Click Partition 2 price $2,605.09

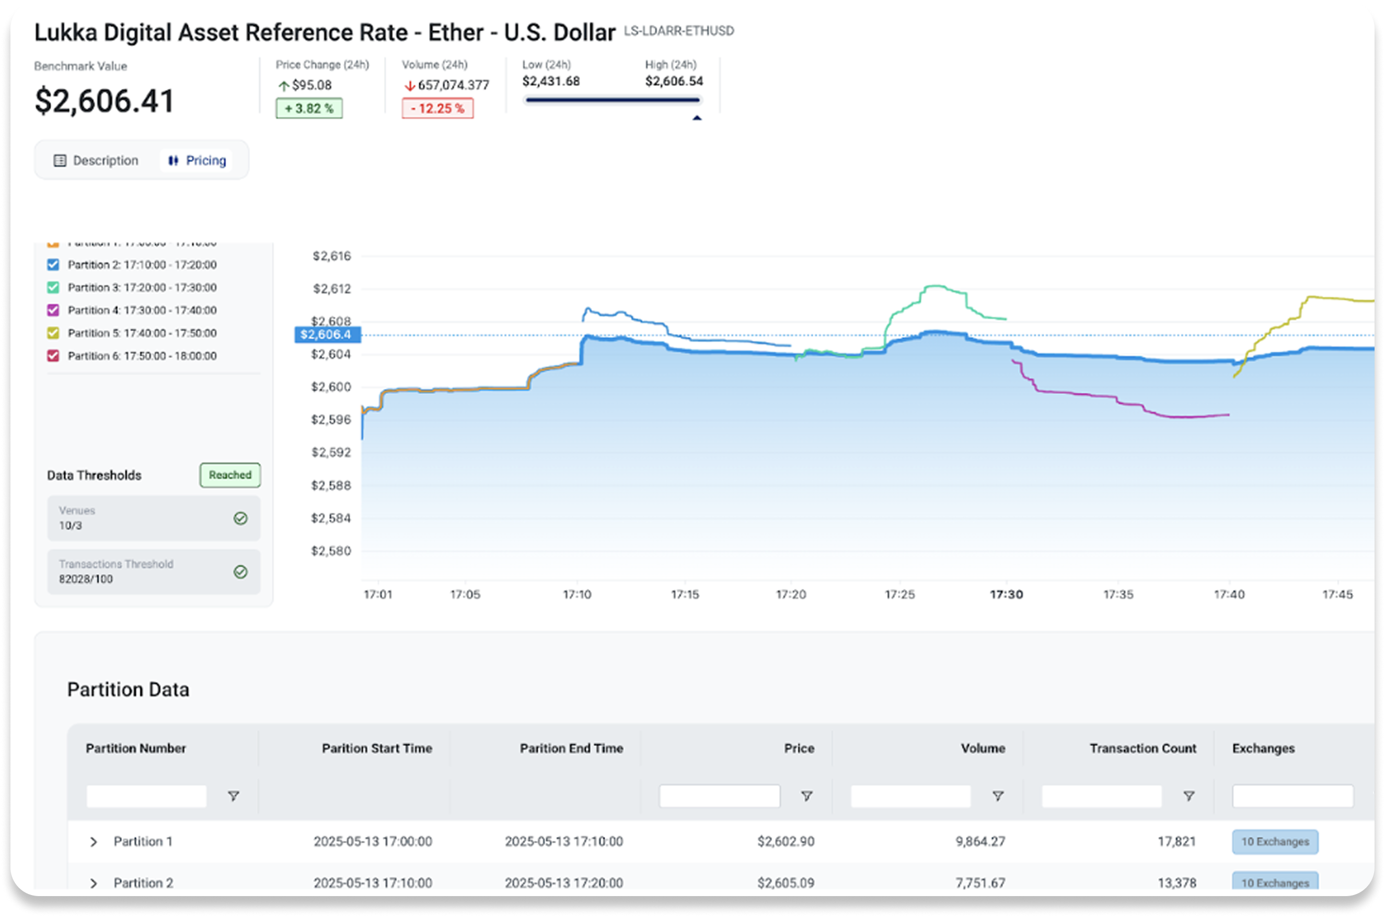coord(786,883)
